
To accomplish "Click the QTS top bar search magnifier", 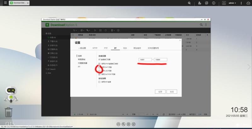I will click(189, 3).
